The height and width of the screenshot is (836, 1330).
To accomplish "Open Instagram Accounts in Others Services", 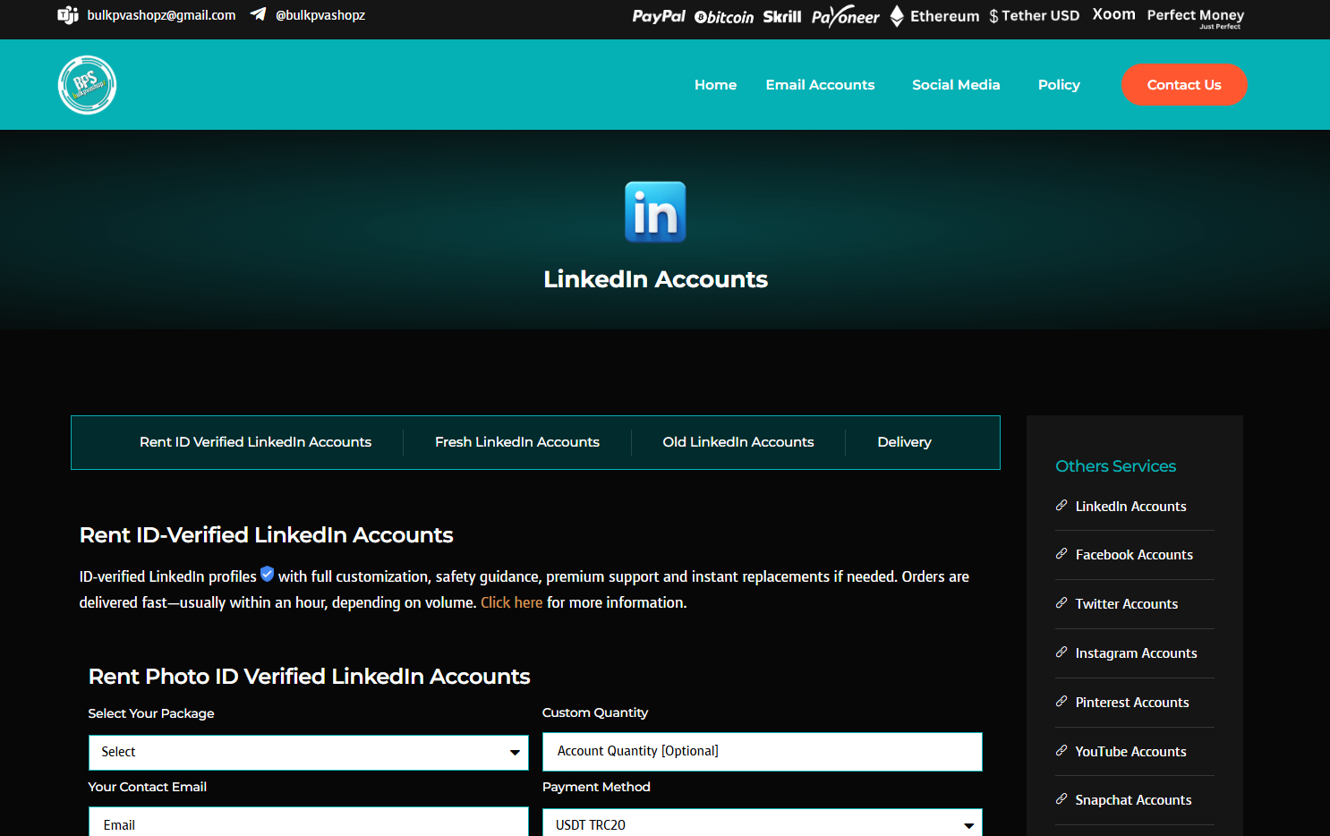I will (1136, 653).
